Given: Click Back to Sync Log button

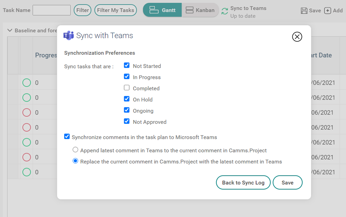Looking at the screenshot, I should point(243,182).
